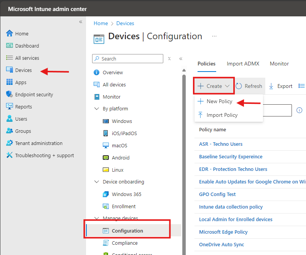Viewport: 306px width, 255px height.
Task: Sort by the Policy name column header
Action: pyautogui.click(x=212, y=129)
